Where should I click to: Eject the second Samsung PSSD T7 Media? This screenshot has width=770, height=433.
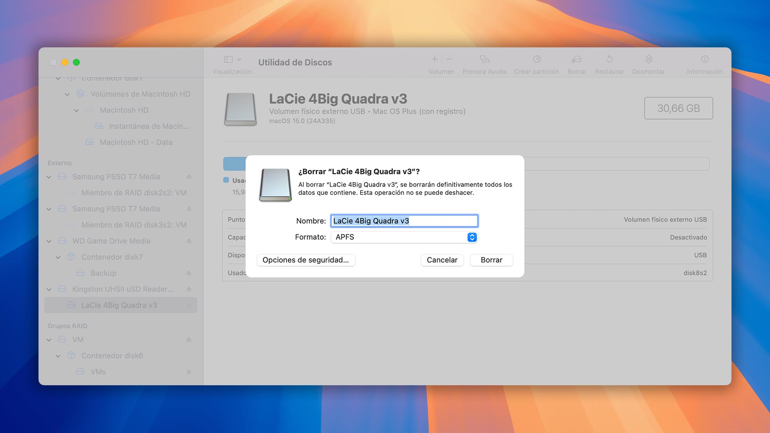[189, 209]
